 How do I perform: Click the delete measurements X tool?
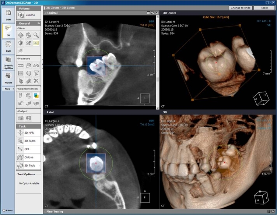click(x=36, y=81)
